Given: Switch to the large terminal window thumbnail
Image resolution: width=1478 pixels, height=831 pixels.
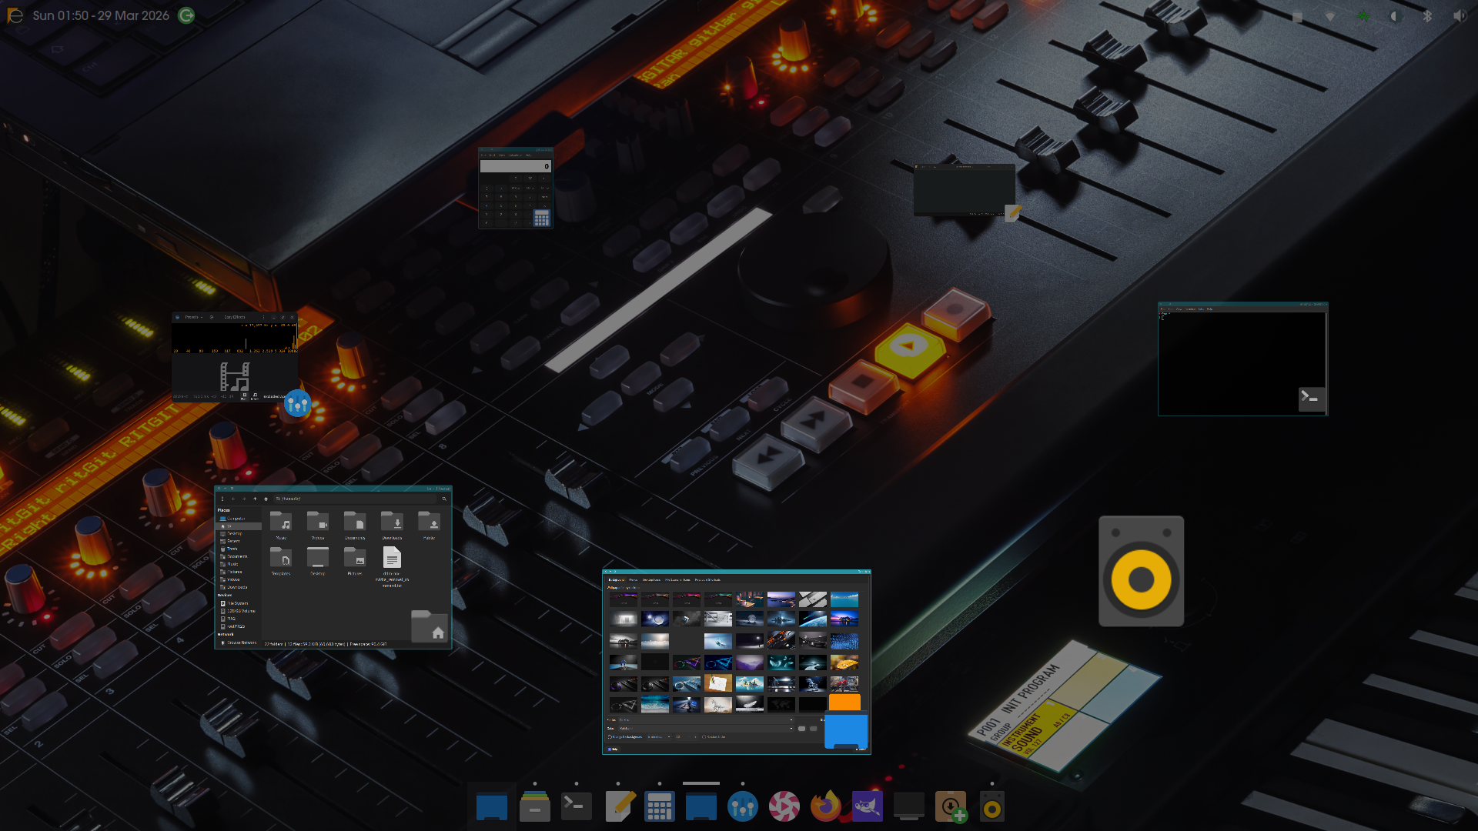Looking at the screenshot, I should (x=1242, y=359).
